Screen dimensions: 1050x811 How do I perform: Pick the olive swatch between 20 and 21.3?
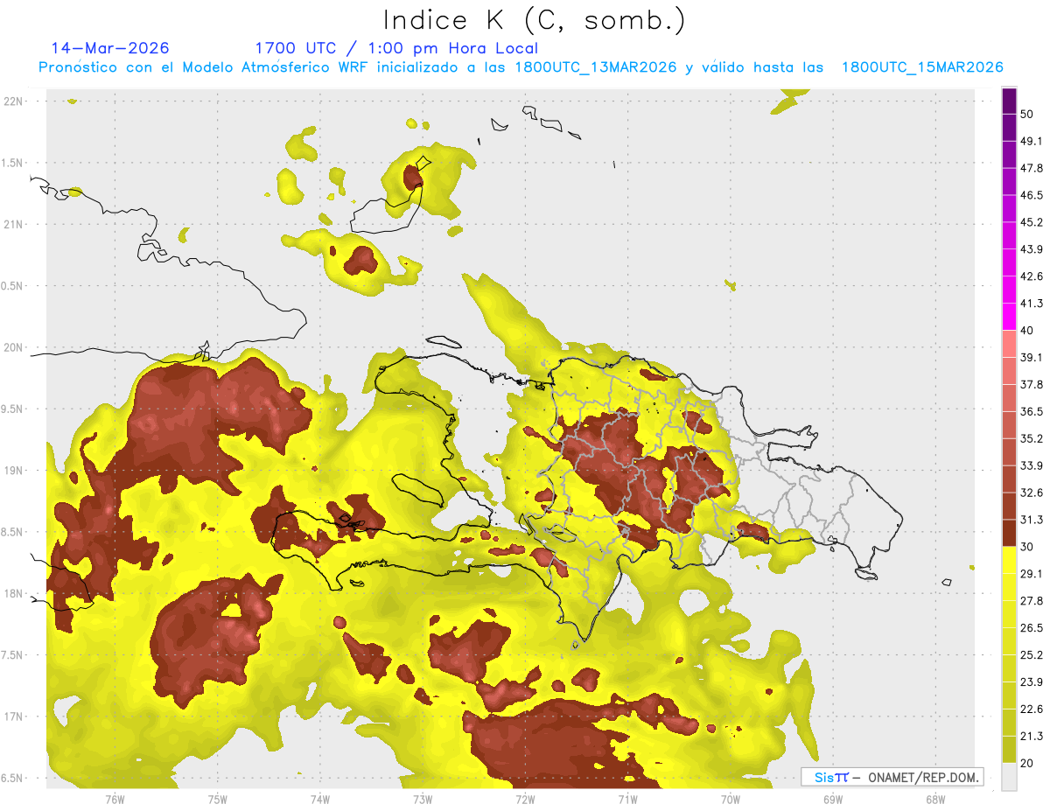tap(1009, 750)
